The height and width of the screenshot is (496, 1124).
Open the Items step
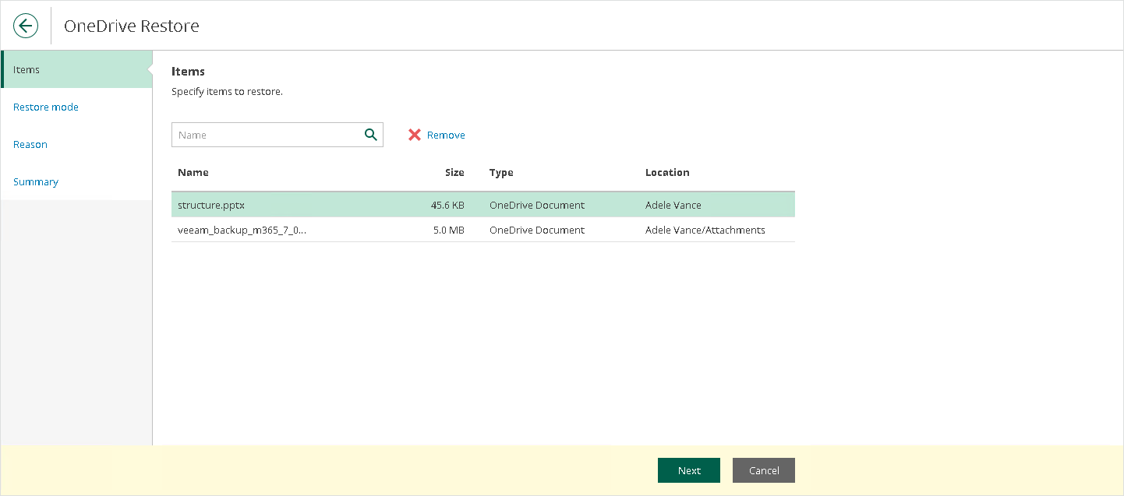click(x=76, y=69)
